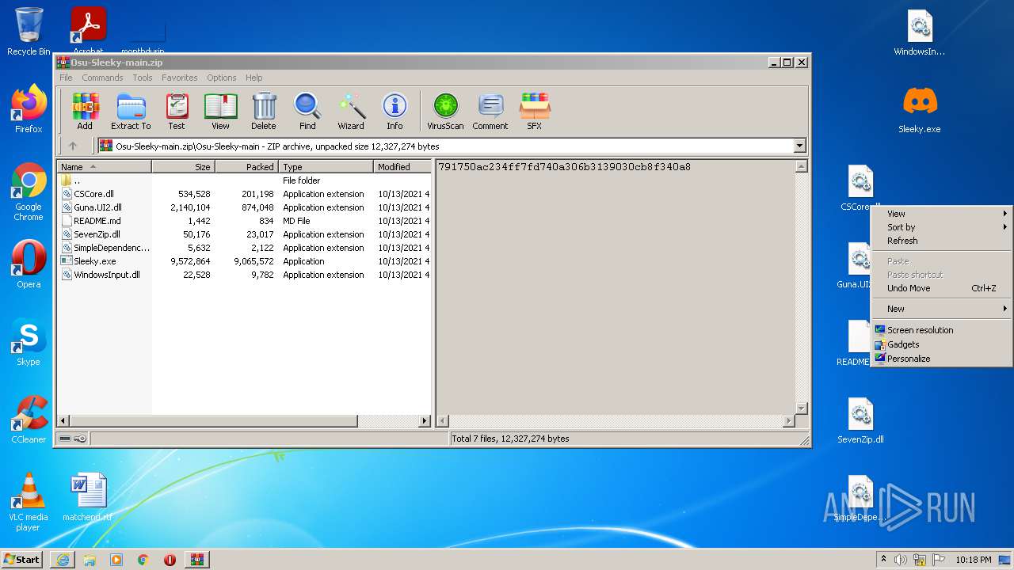Select the CCleaner desktop shortcut
1014x570 pixels.
click(29, 420)
